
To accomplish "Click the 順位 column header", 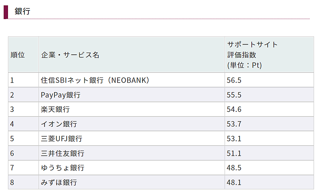I will [18, 55].
